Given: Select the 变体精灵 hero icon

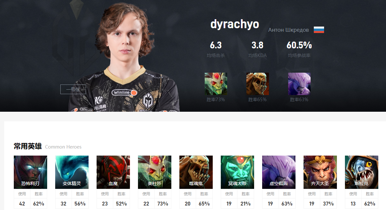Looking at the screenshot, I should coord(72,172).
